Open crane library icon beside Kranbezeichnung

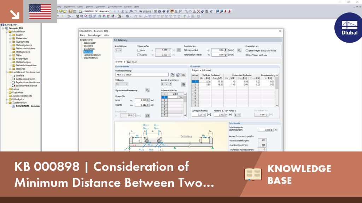[172, 75]
